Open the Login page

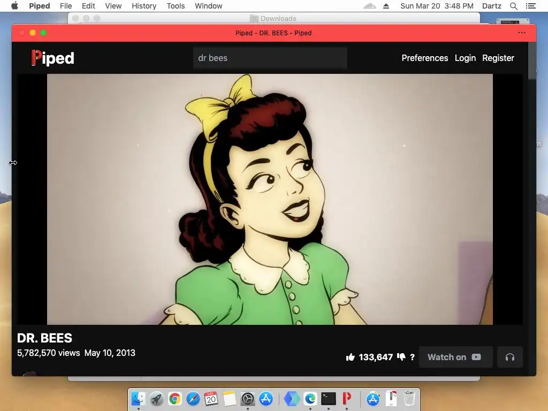click(465, 58)
